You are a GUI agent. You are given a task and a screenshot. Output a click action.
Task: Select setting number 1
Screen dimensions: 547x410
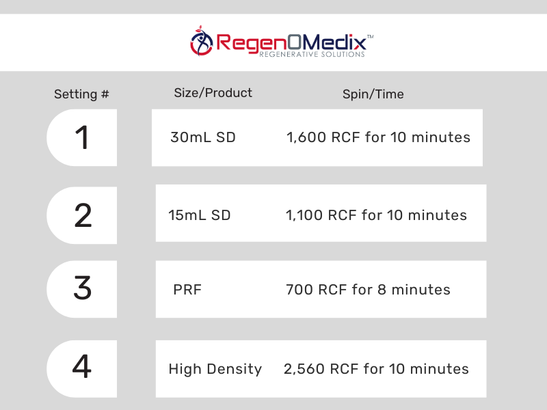82,138
